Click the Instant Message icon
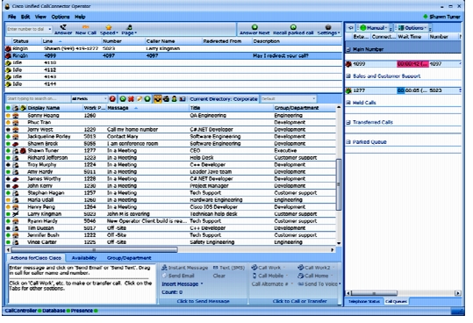 tap(164, 268)
